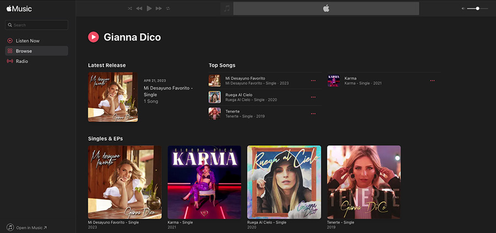Open the Ruega al Cielo single cover

pyautogui.click(x=284, y=182)
